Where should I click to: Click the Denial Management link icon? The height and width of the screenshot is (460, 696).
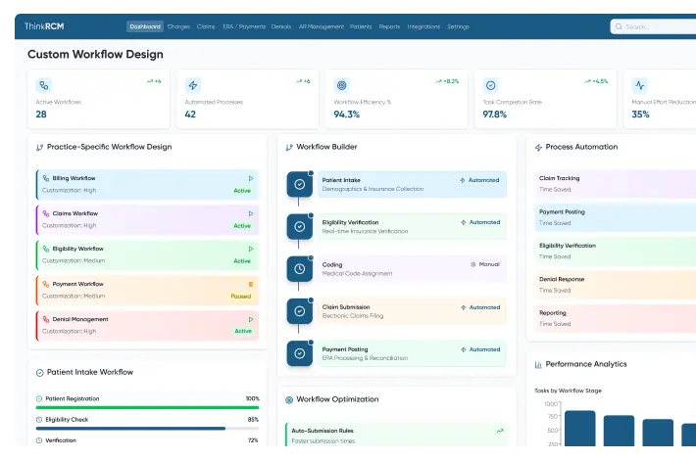(46, 319)
